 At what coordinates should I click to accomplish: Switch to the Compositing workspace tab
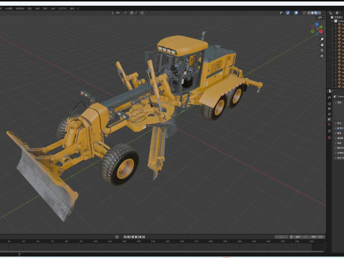[52, 9]
